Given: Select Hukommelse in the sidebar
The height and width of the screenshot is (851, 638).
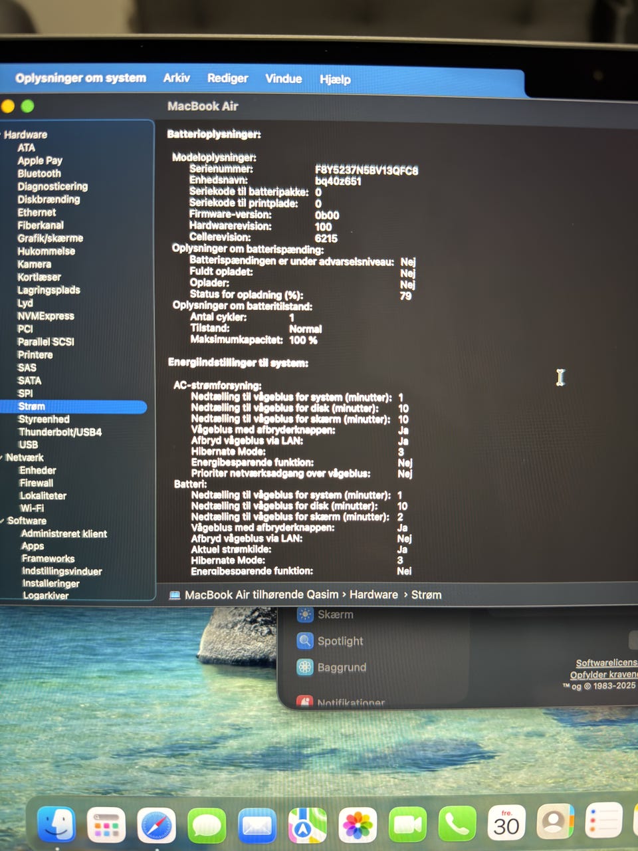Looking at the screenshot, I should click(46, 251).
